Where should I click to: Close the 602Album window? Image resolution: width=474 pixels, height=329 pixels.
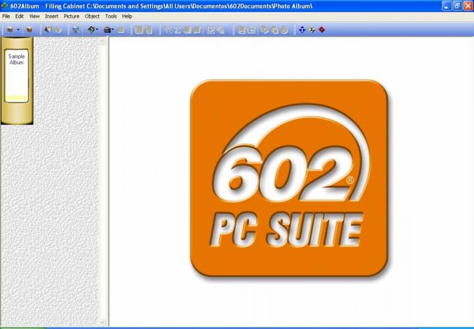pyautogui.click(x=468, y=6)
